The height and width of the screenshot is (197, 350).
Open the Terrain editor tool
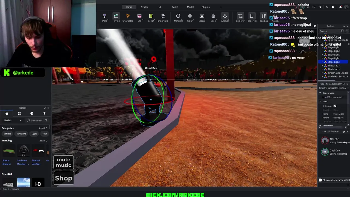116,18
